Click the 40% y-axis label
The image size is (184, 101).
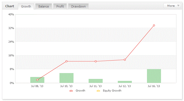[11, 14]
